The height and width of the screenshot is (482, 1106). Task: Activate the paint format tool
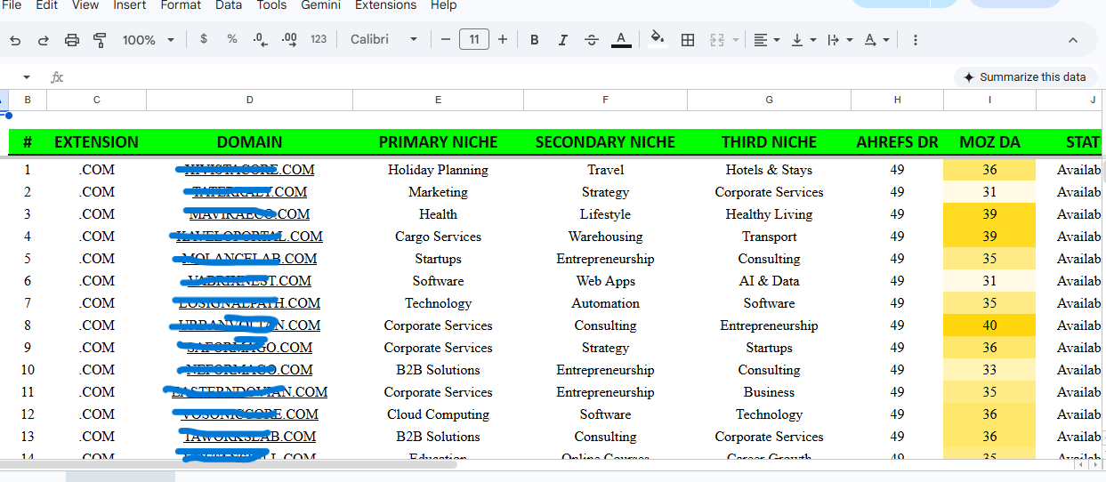pyautogui.click(x=100, y=40)
